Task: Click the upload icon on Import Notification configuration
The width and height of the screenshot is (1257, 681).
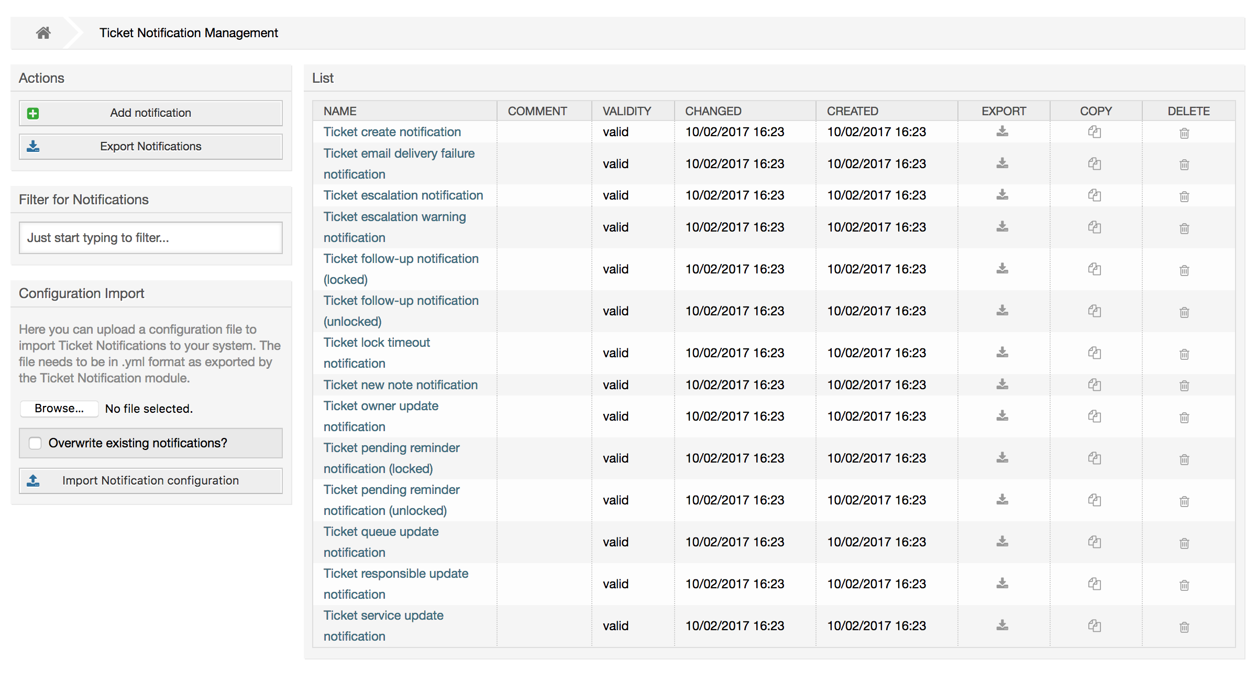Action: tap(32, 480)
